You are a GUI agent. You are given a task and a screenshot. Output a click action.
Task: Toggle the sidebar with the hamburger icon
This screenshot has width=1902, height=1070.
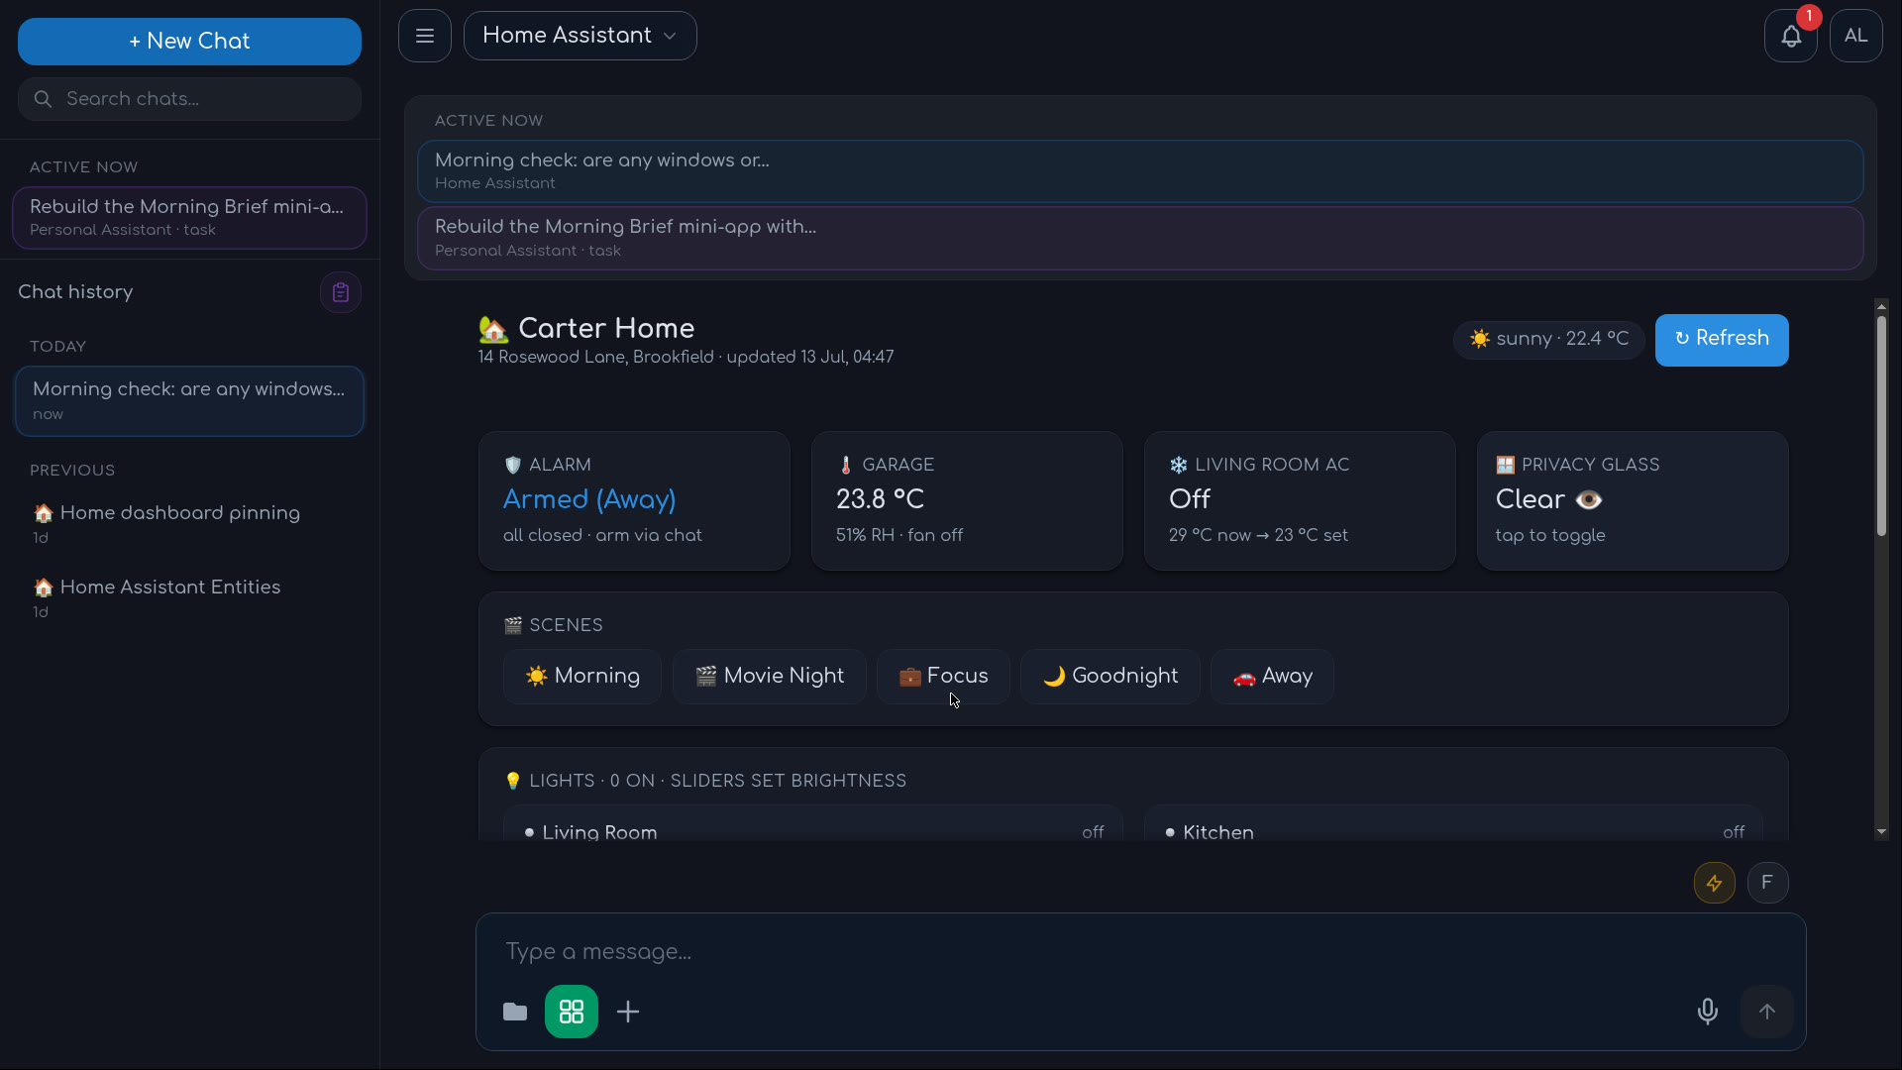[425, 36]
